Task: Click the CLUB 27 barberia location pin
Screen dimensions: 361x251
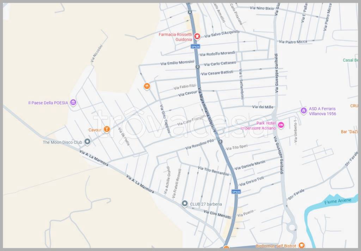Action: 185,203
